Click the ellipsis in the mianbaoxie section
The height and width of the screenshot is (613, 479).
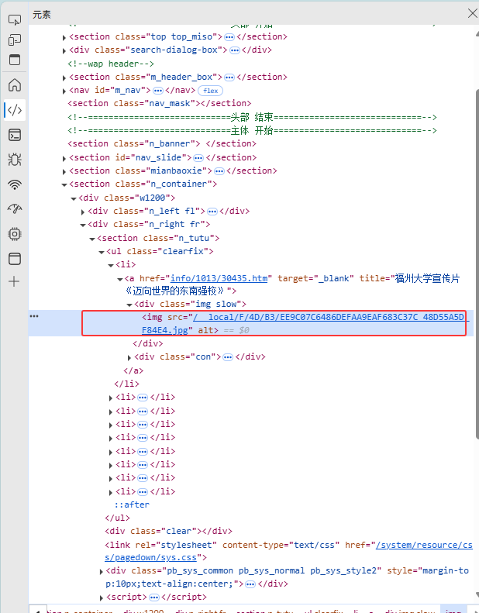click(x=219, y=171)
